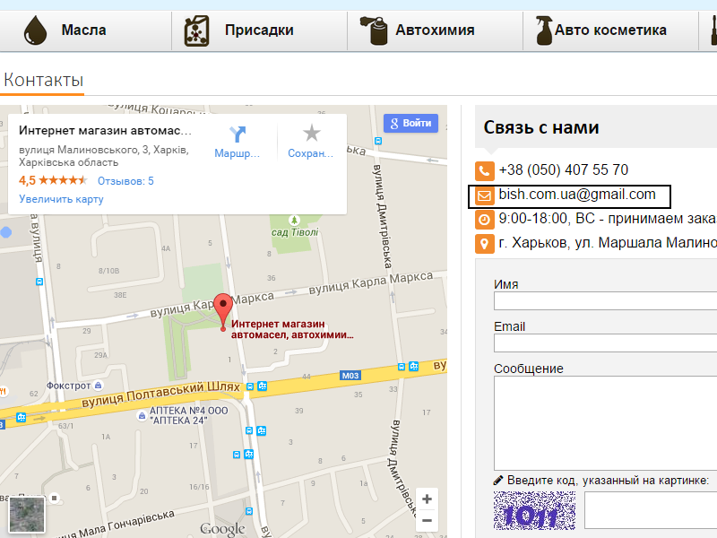The width and height of the screenshot is (717, 538).
Task: Zoom out the map with minus button
Action: 428,520
